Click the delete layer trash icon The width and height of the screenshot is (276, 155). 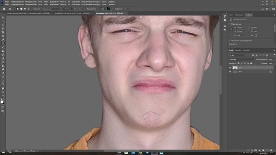[271, 150]
